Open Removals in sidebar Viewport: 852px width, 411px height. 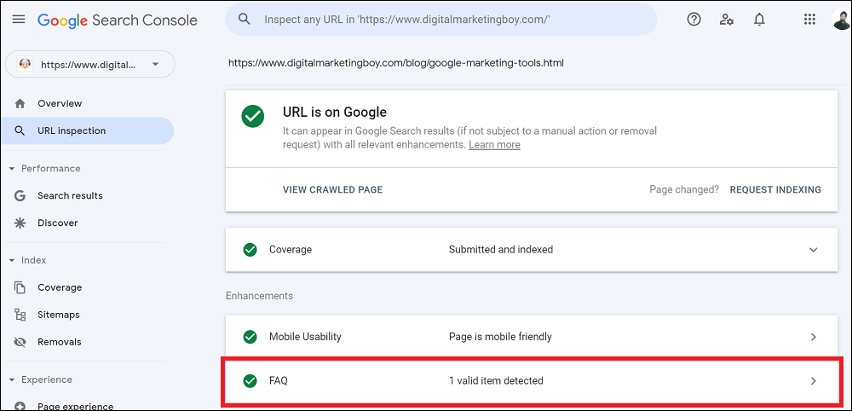[x=60, y=342]
